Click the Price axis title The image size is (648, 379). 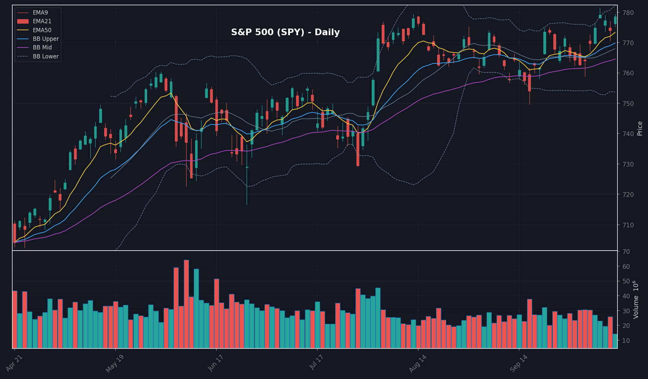click(640, 128)
